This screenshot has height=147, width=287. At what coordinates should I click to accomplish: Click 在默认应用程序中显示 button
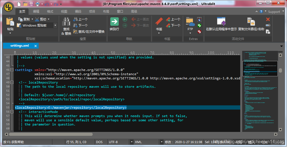(221, 24)
